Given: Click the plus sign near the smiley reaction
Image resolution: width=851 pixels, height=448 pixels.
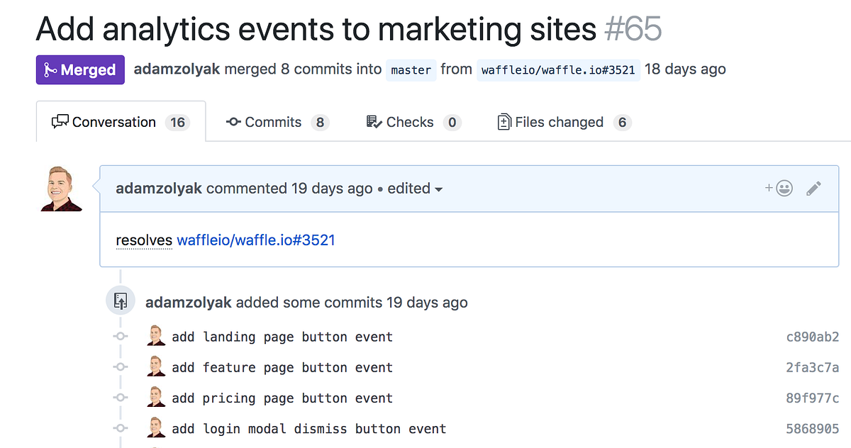Looking at the screenshot, I should click(768, 189).
